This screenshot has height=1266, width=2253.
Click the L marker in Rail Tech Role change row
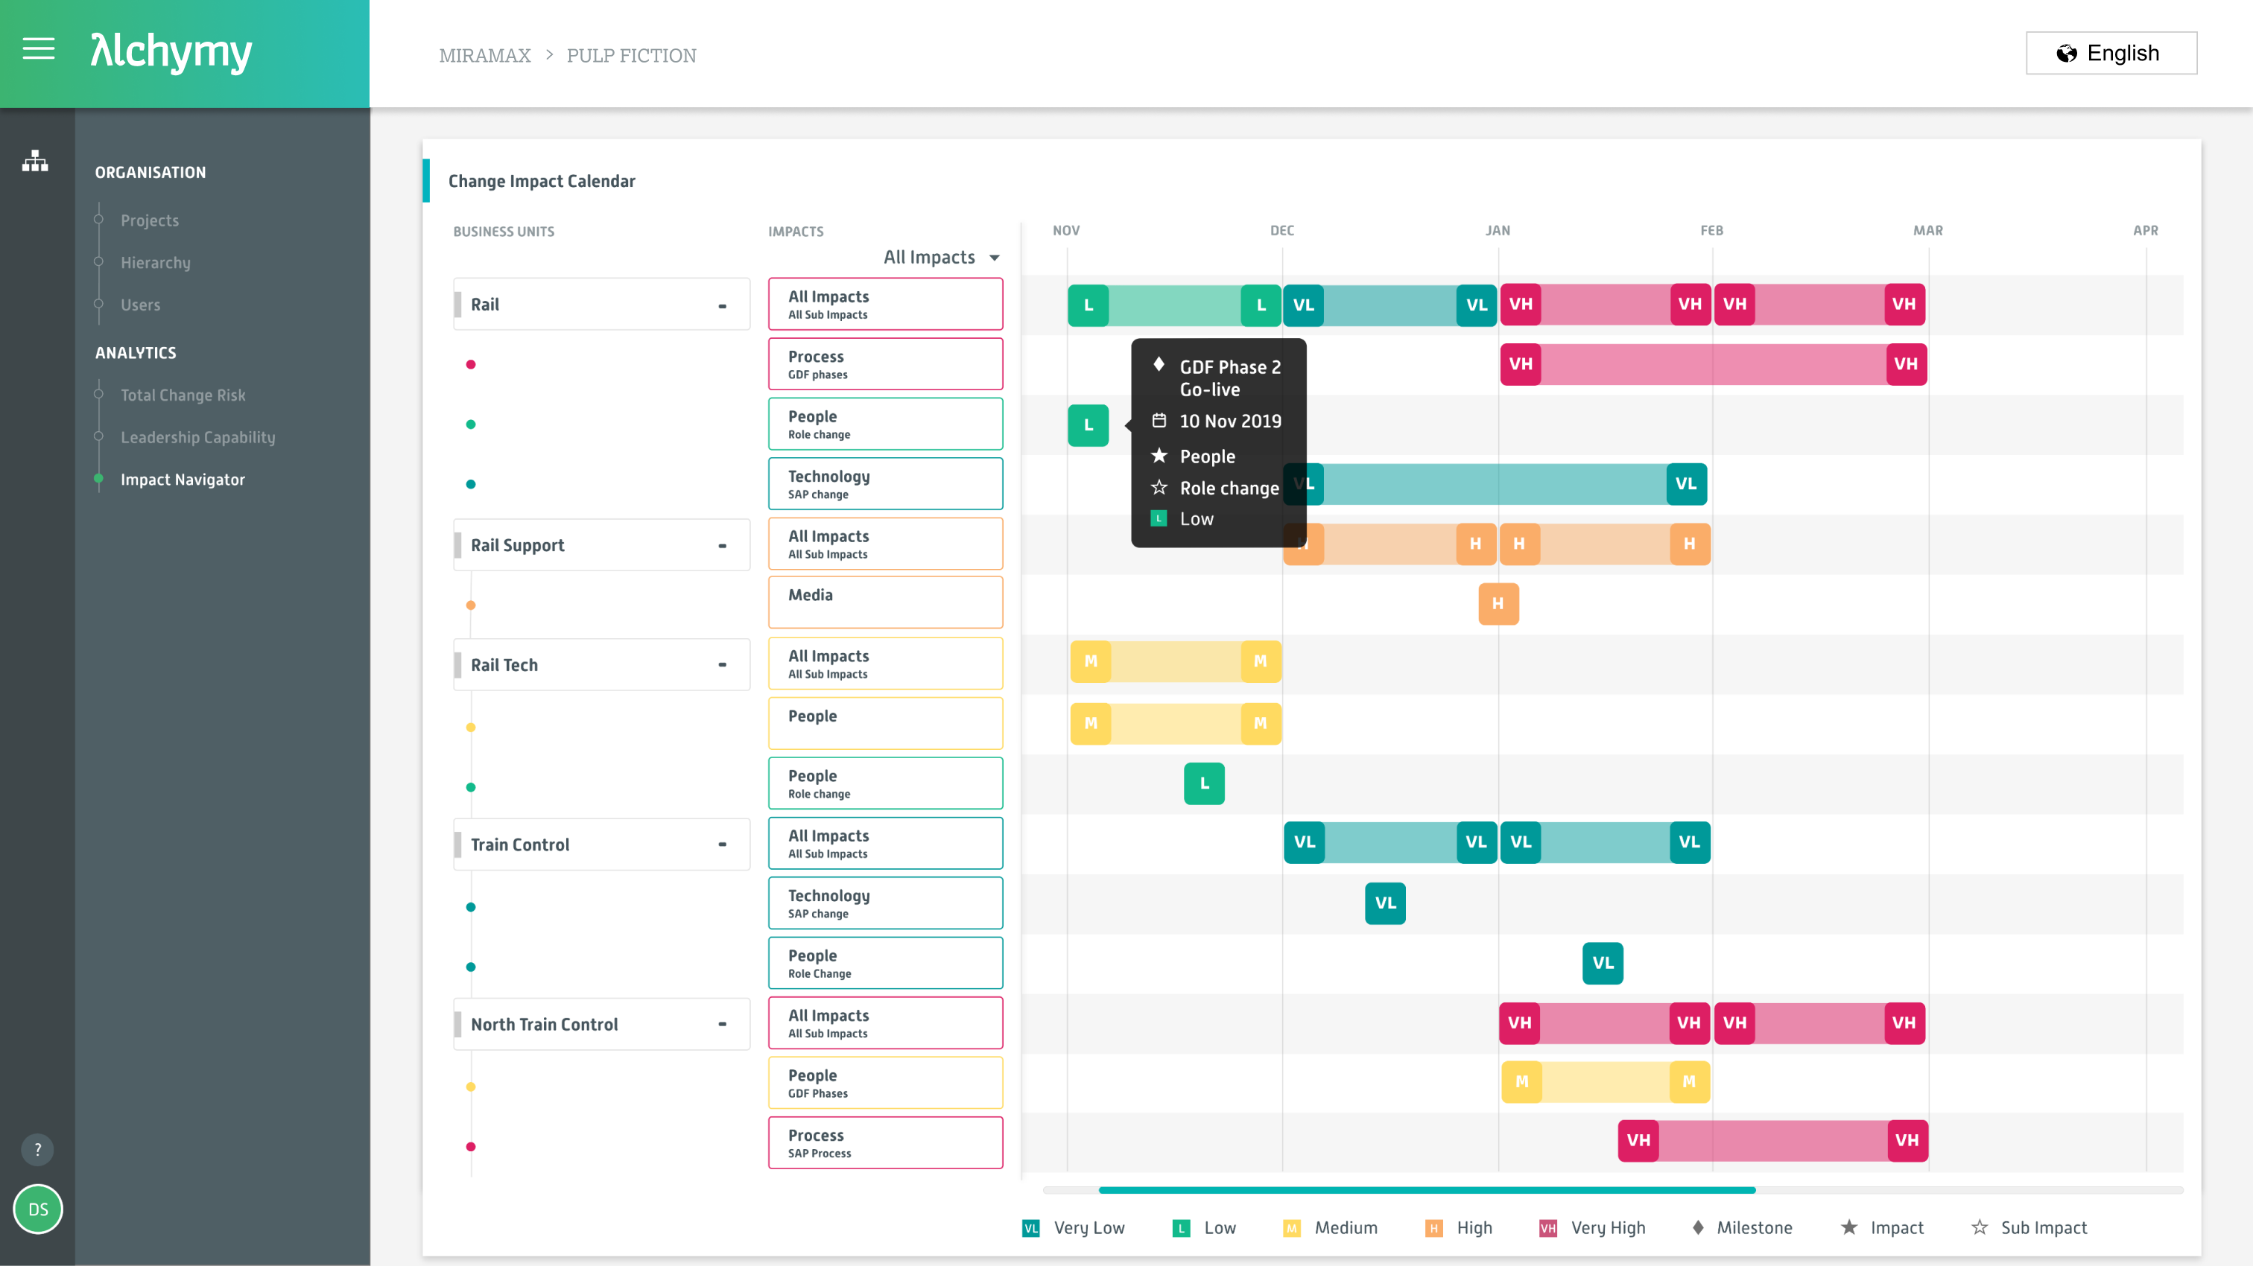click(1203, 783)
